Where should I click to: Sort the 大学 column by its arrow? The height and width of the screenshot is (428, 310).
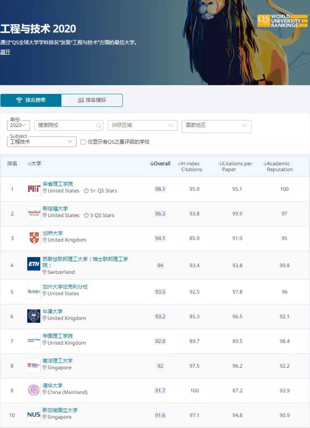[x=29, y=163]
